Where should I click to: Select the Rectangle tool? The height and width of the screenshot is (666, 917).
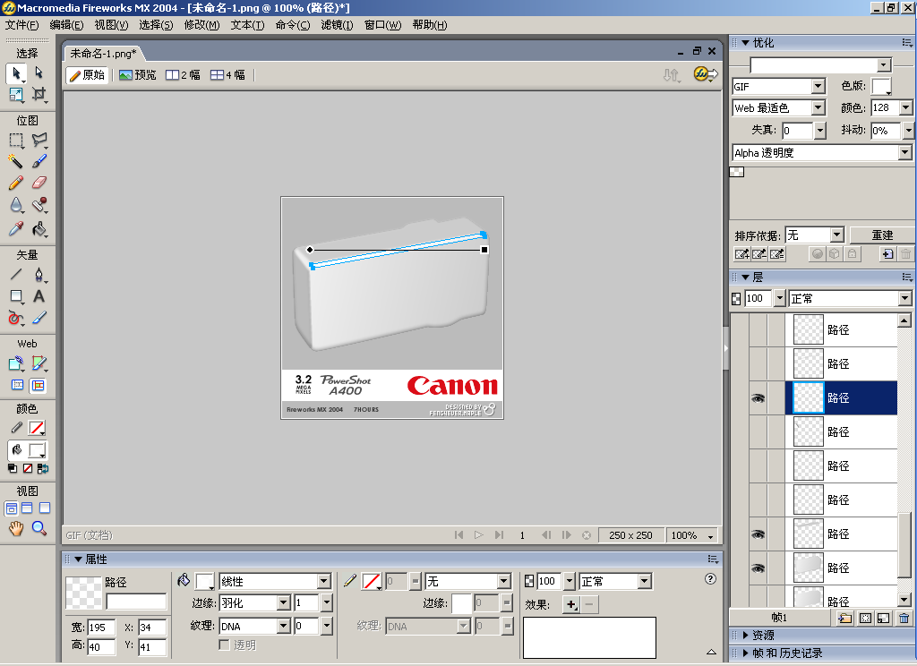tap(16, 296)
